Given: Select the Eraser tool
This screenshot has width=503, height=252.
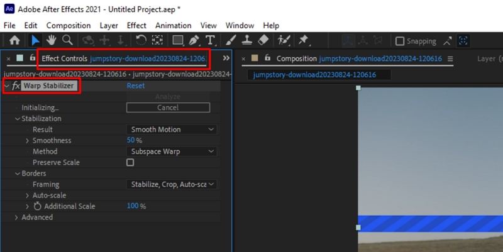Looking at the screenshot, I should (x=263, y=40).
